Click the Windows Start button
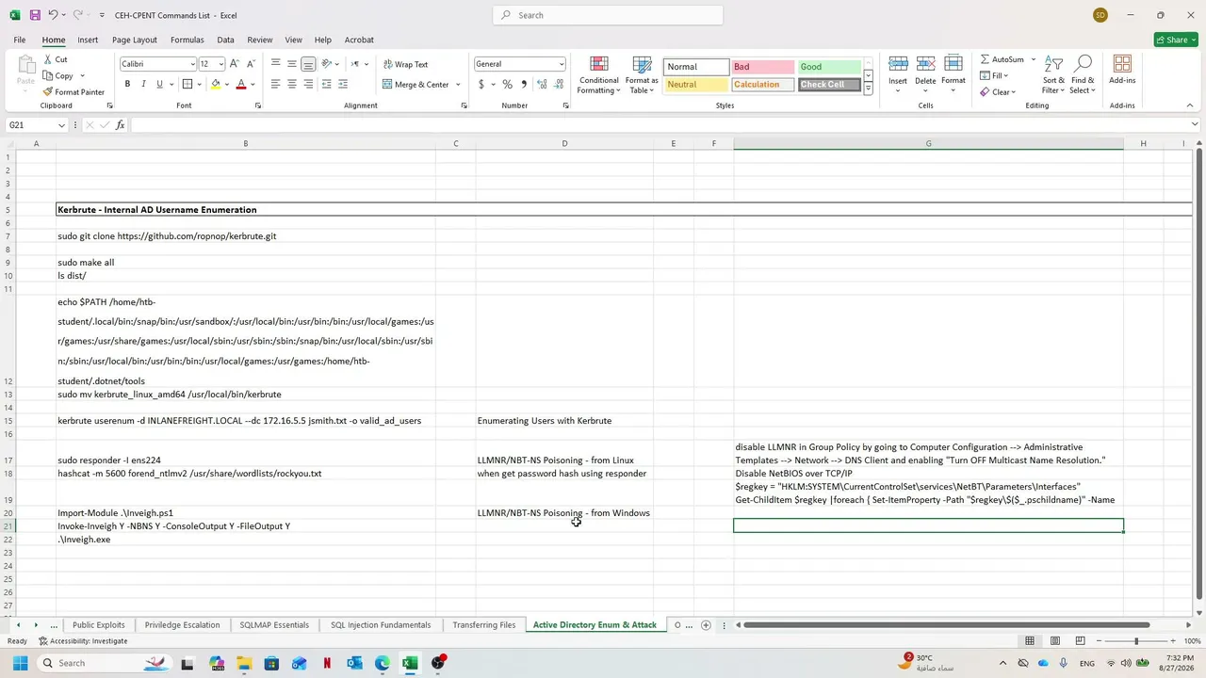 [x=20, y=663]
